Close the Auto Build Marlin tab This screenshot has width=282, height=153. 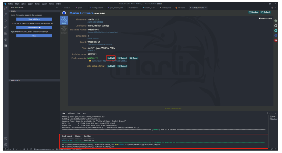click(x=206, y=8)
